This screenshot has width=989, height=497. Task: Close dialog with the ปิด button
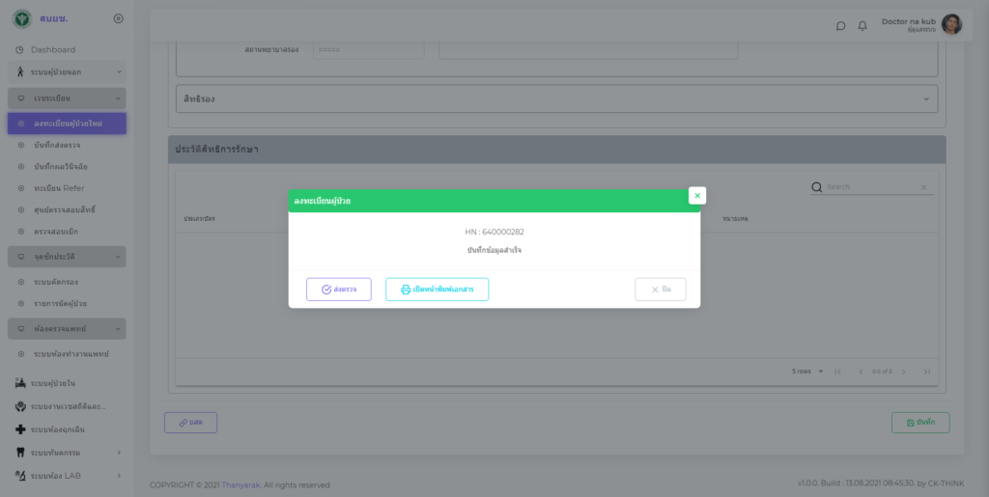(x=661, y=290)
